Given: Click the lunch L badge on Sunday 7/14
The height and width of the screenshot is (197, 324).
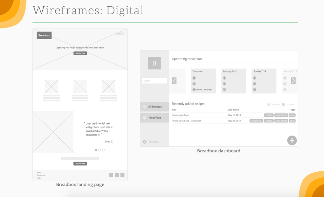Looking at the screenshot, I should point(254,83).
